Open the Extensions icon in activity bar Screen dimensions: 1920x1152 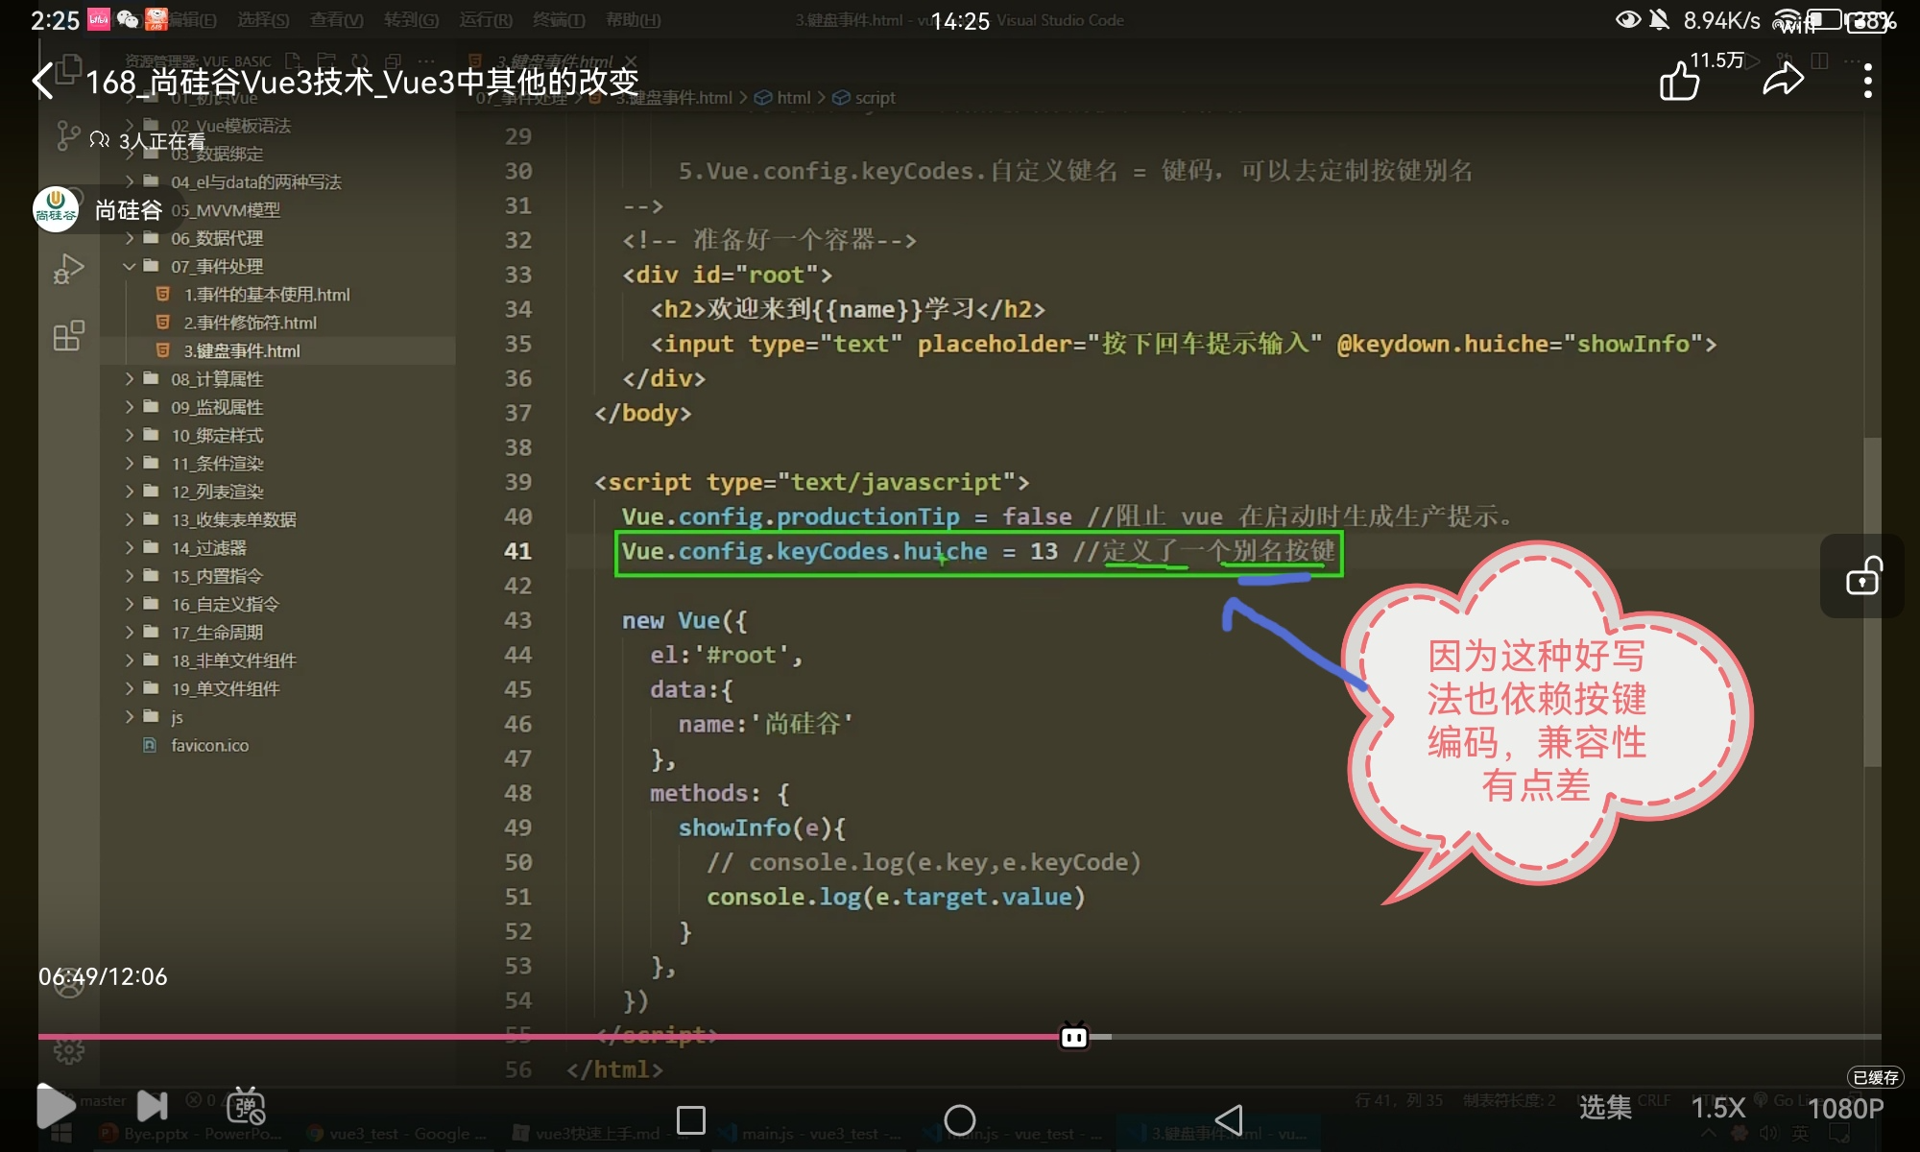click(68, 336)
